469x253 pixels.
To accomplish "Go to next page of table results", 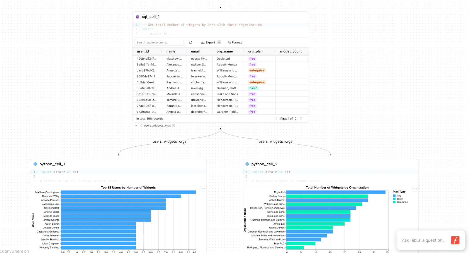I will tap(301, 119).
